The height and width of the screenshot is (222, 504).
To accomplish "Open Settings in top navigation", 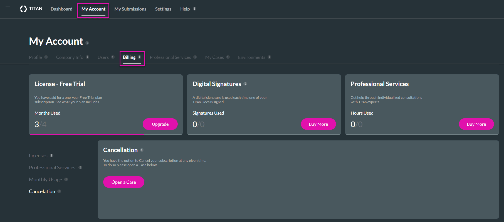I will pos(163,9).
